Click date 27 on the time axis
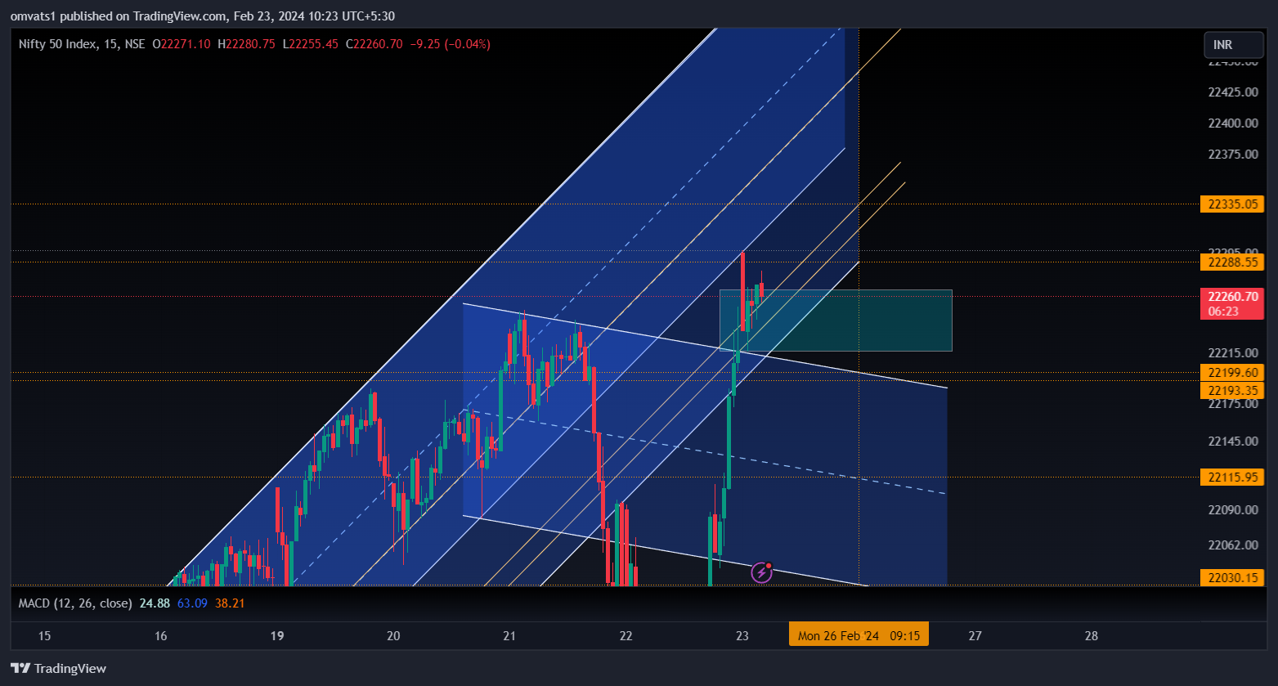This screenshot has height=686, width=1278. click(x=975, y=635)
